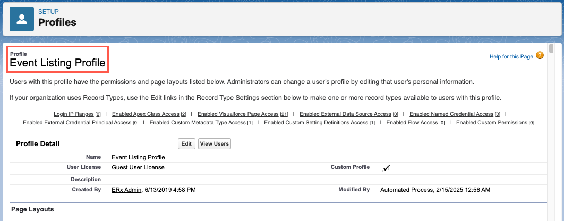Viewport: 564px width, 221px height.
Task: Click the orange help question mark icon
Action: click(540, 55)
